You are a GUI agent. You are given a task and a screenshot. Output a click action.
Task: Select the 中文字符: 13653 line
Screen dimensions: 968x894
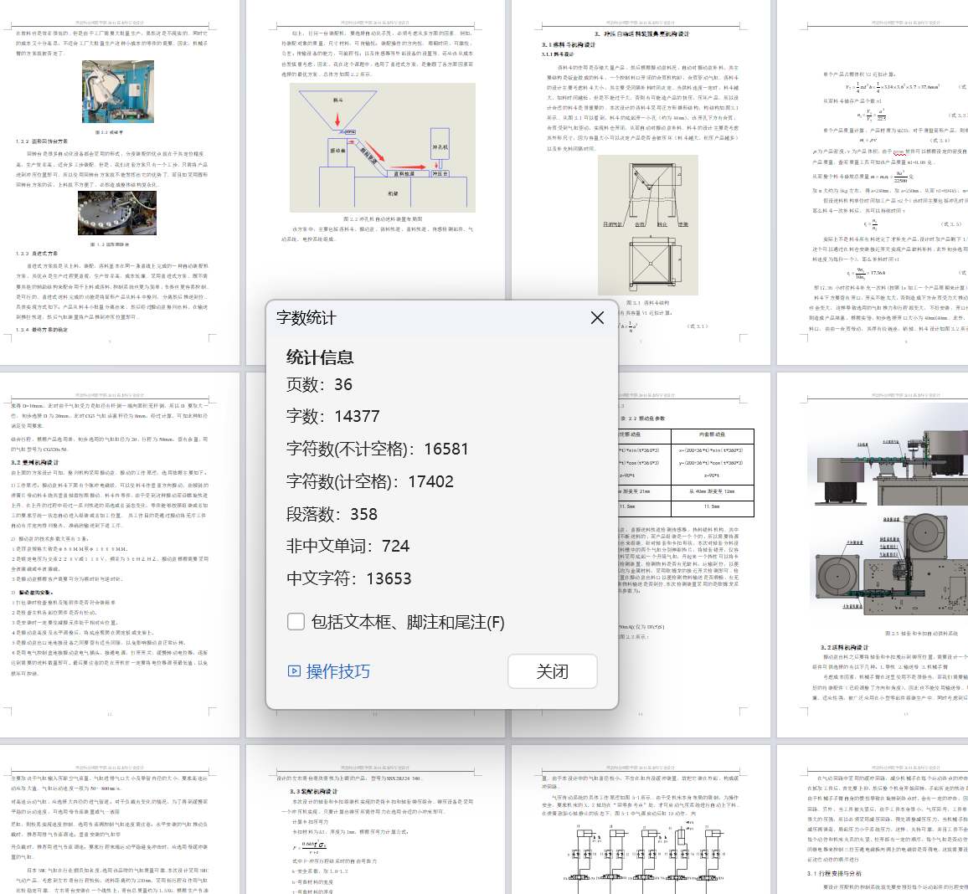point(349,578)
